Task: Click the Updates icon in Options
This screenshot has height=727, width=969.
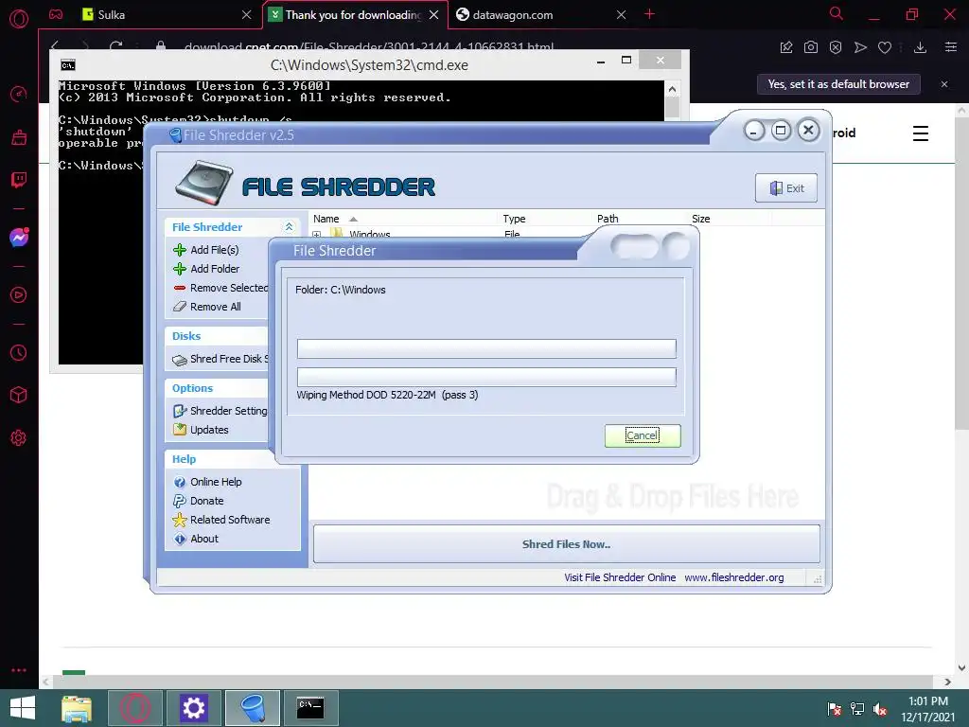Action: tap(180, 430)
